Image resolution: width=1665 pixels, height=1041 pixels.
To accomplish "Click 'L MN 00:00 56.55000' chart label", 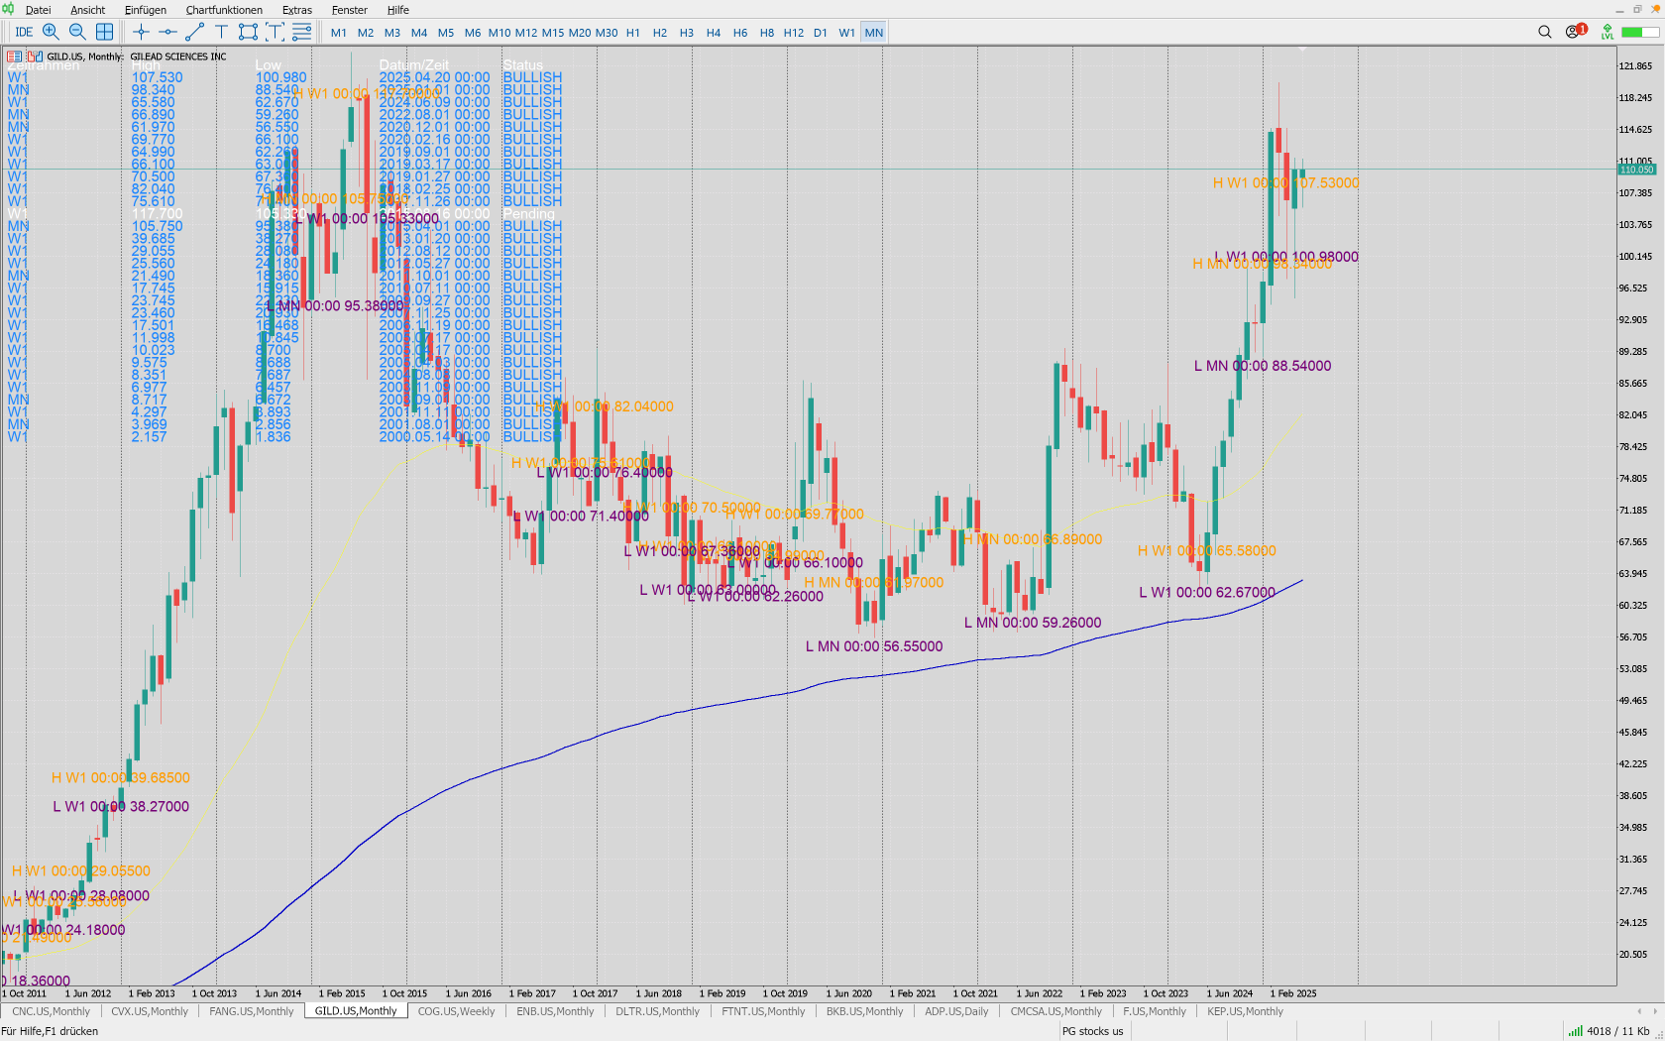I will (874, 646).
